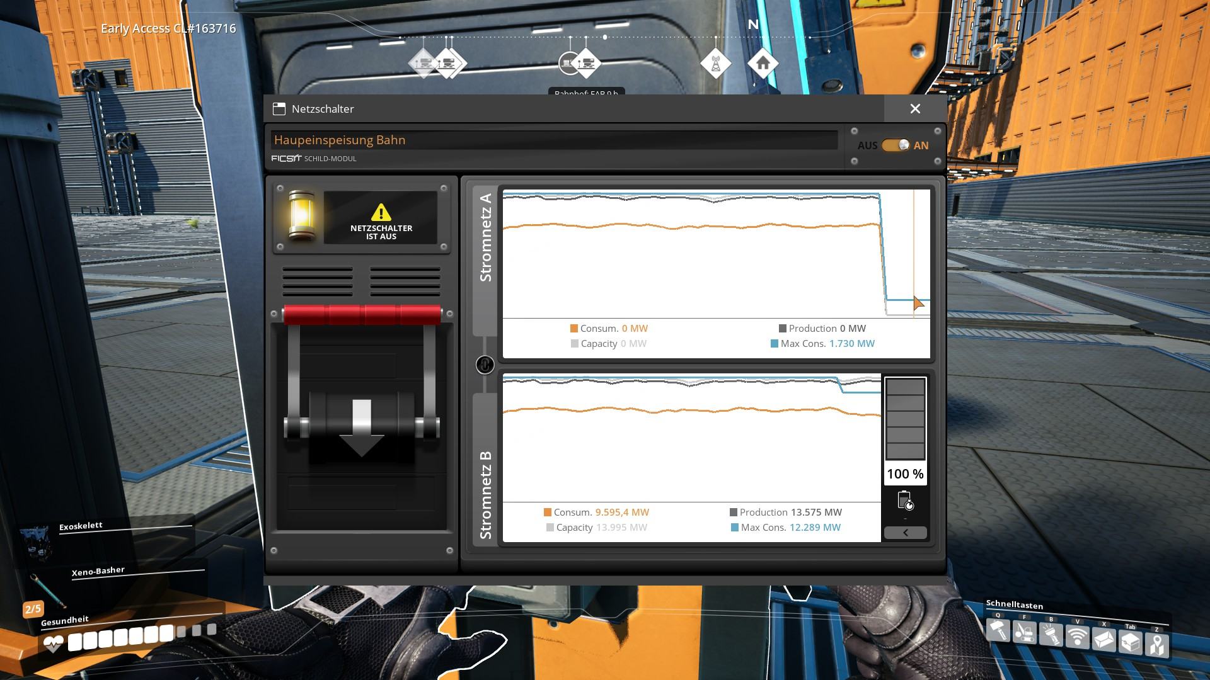Click the battery charge time icon
Image resolution: width=1210 pixels, height=680 pixels.
click(x=905, y=501)
